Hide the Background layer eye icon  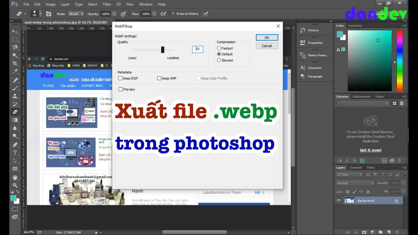[339, 200]
